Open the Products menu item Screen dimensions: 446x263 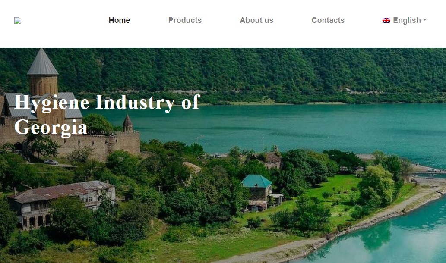[x=185, y=20]
